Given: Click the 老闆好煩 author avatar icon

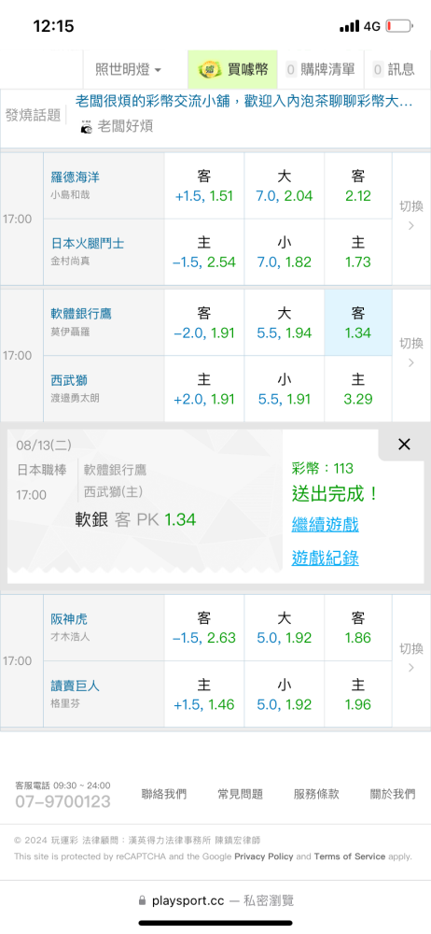Looking at the screenshot, I should pyautogui.click(x=87, y=127).
